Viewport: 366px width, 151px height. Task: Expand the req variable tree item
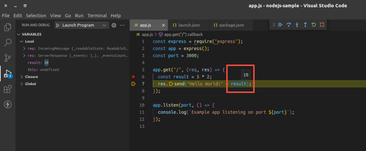click(25, 49)
